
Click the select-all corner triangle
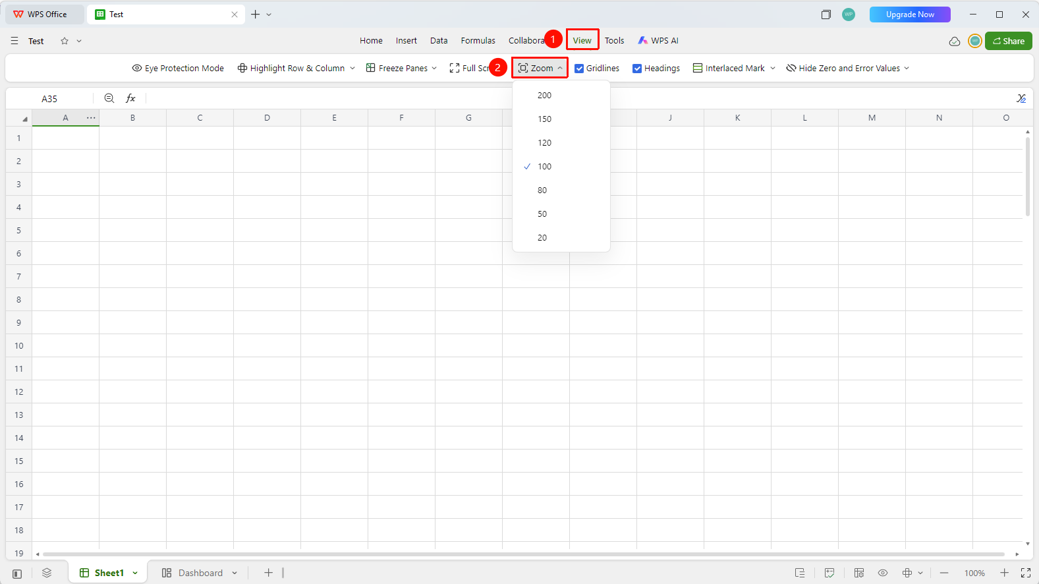click(25, 119)
